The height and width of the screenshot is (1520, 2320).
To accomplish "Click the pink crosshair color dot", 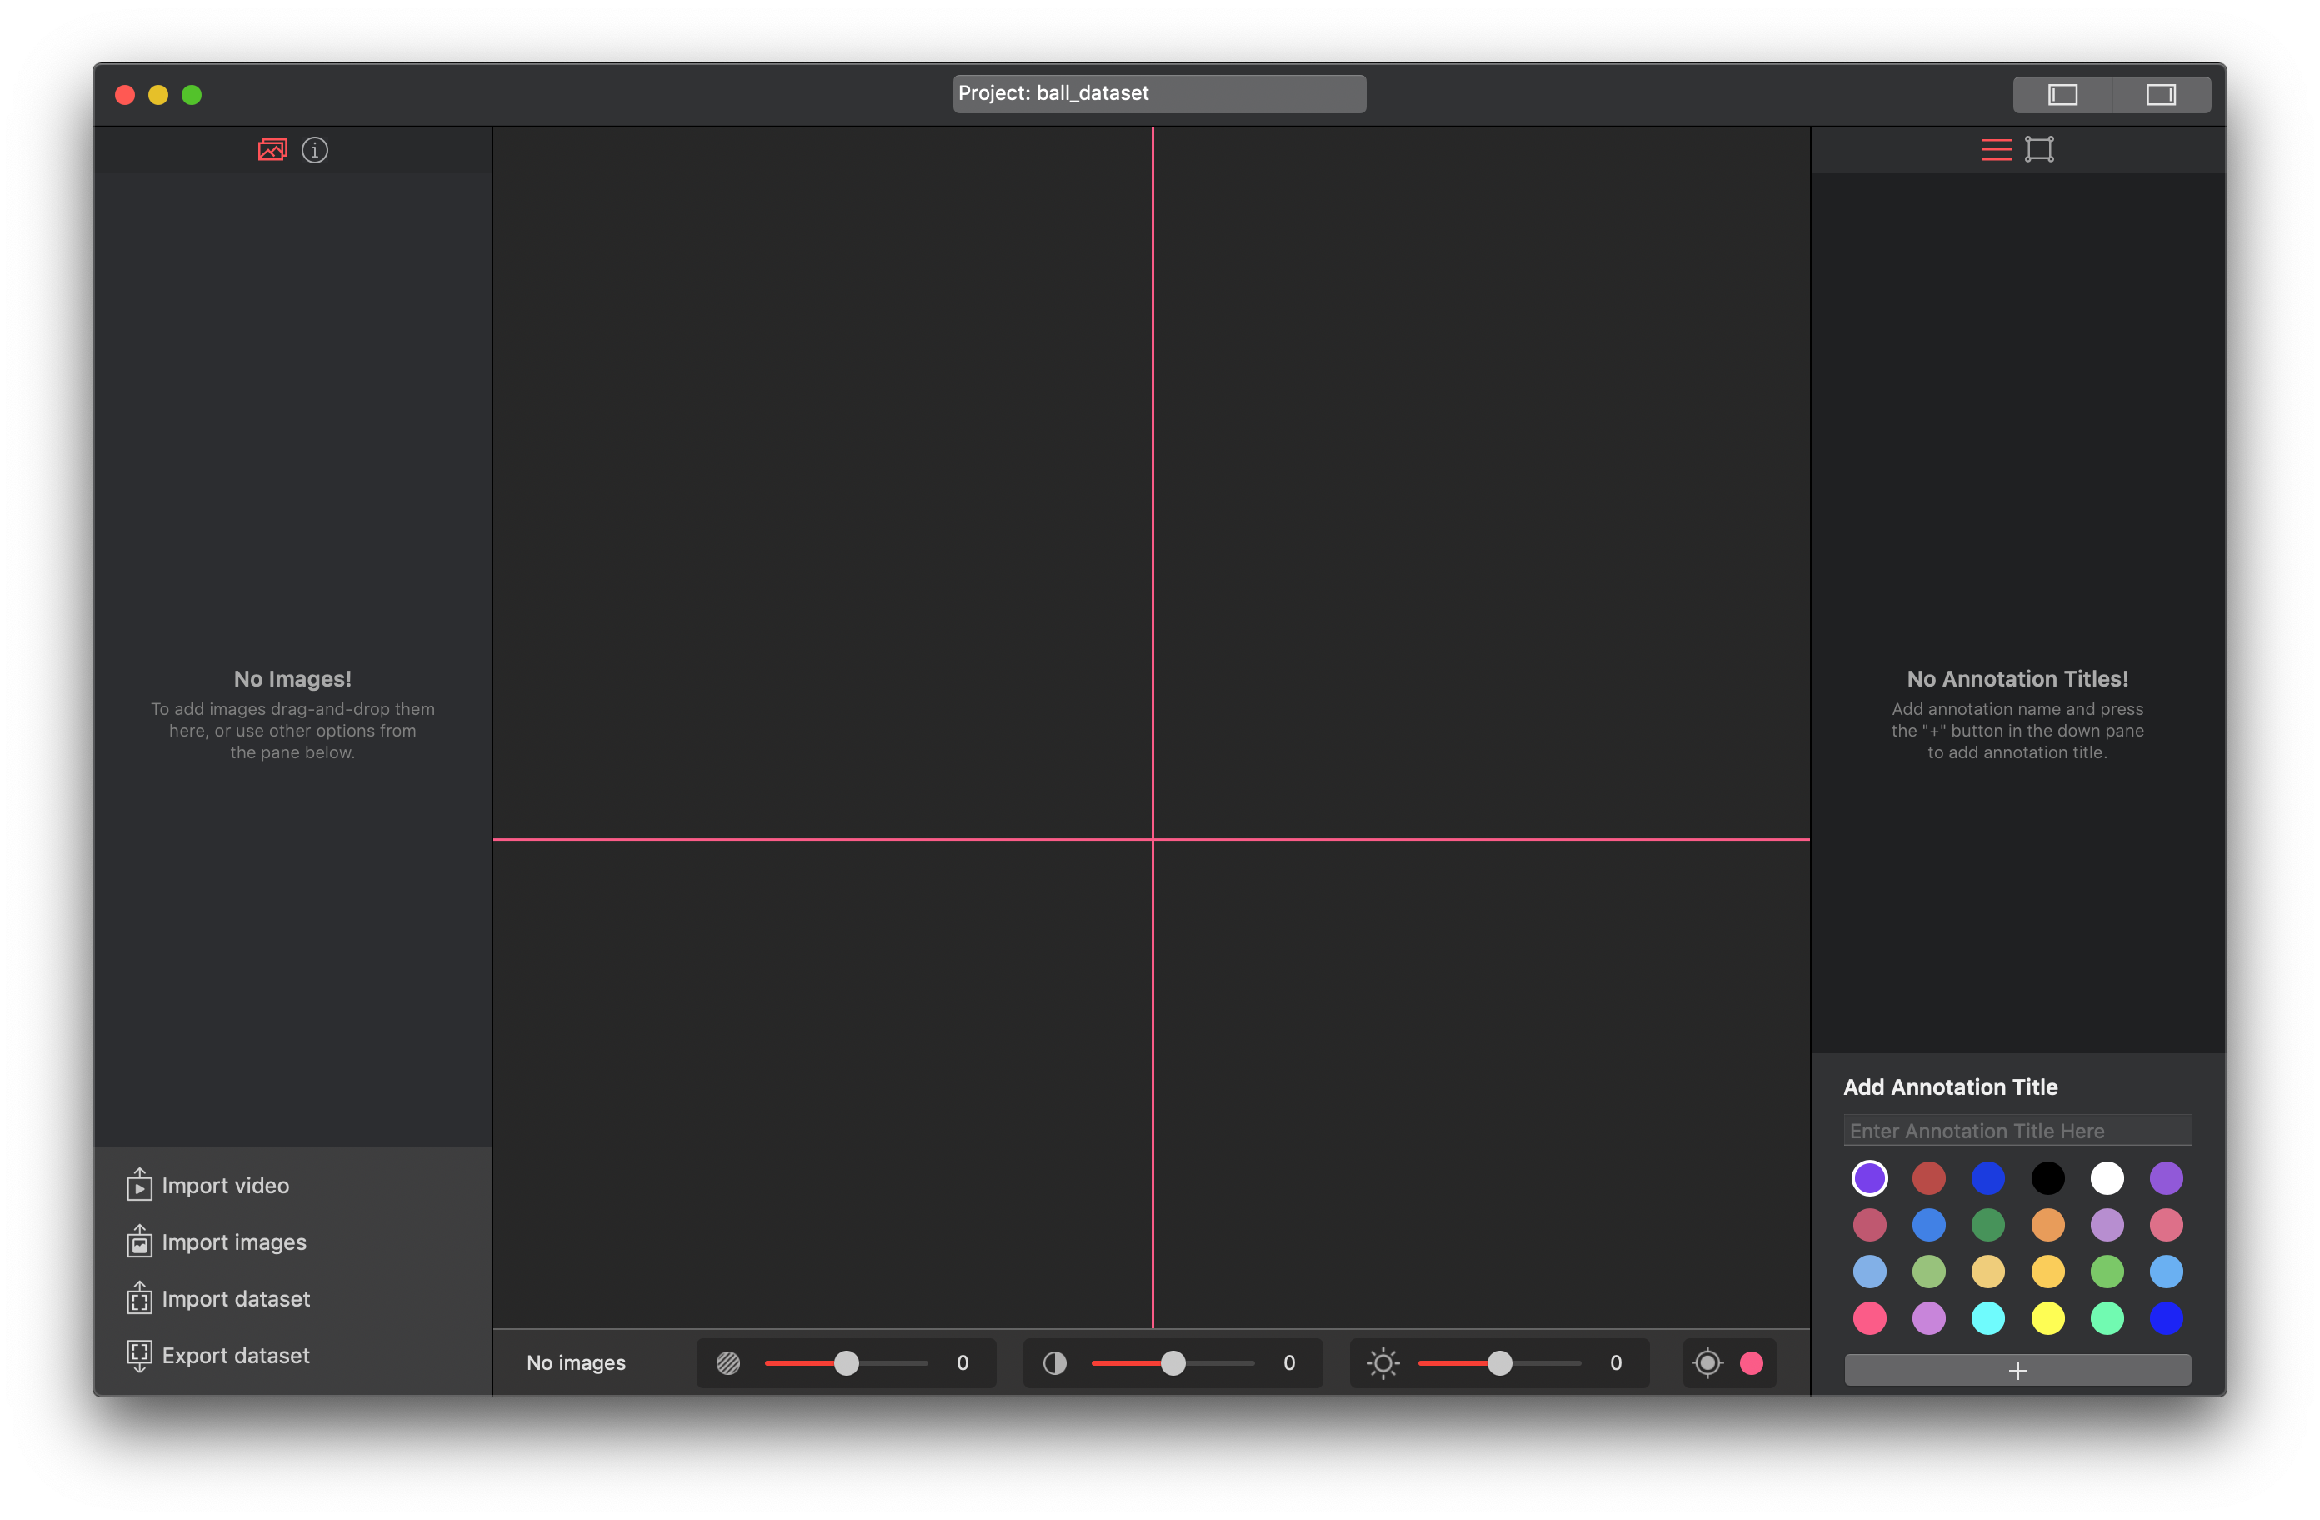I will (1752, 1363).
